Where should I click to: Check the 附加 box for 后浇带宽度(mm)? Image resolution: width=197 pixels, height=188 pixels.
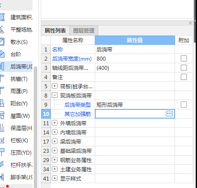point(184,58)
